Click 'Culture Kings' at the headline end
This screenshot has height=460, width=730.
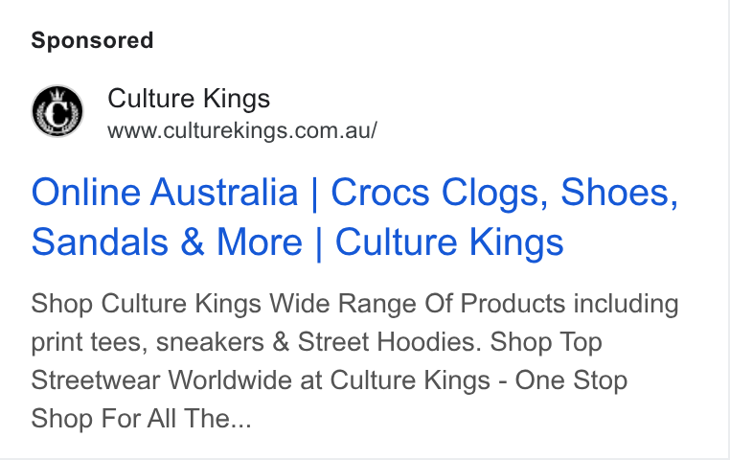click(x=449, y=243)
